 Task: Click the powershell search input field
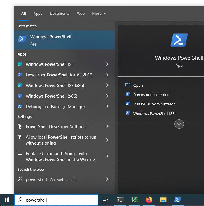point(56,200)
